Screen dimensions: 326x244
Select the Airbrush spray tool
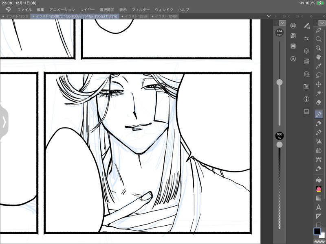coord(319,142)
